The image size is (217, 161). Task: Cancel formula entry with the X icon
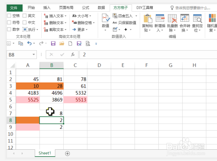point(51,55)
